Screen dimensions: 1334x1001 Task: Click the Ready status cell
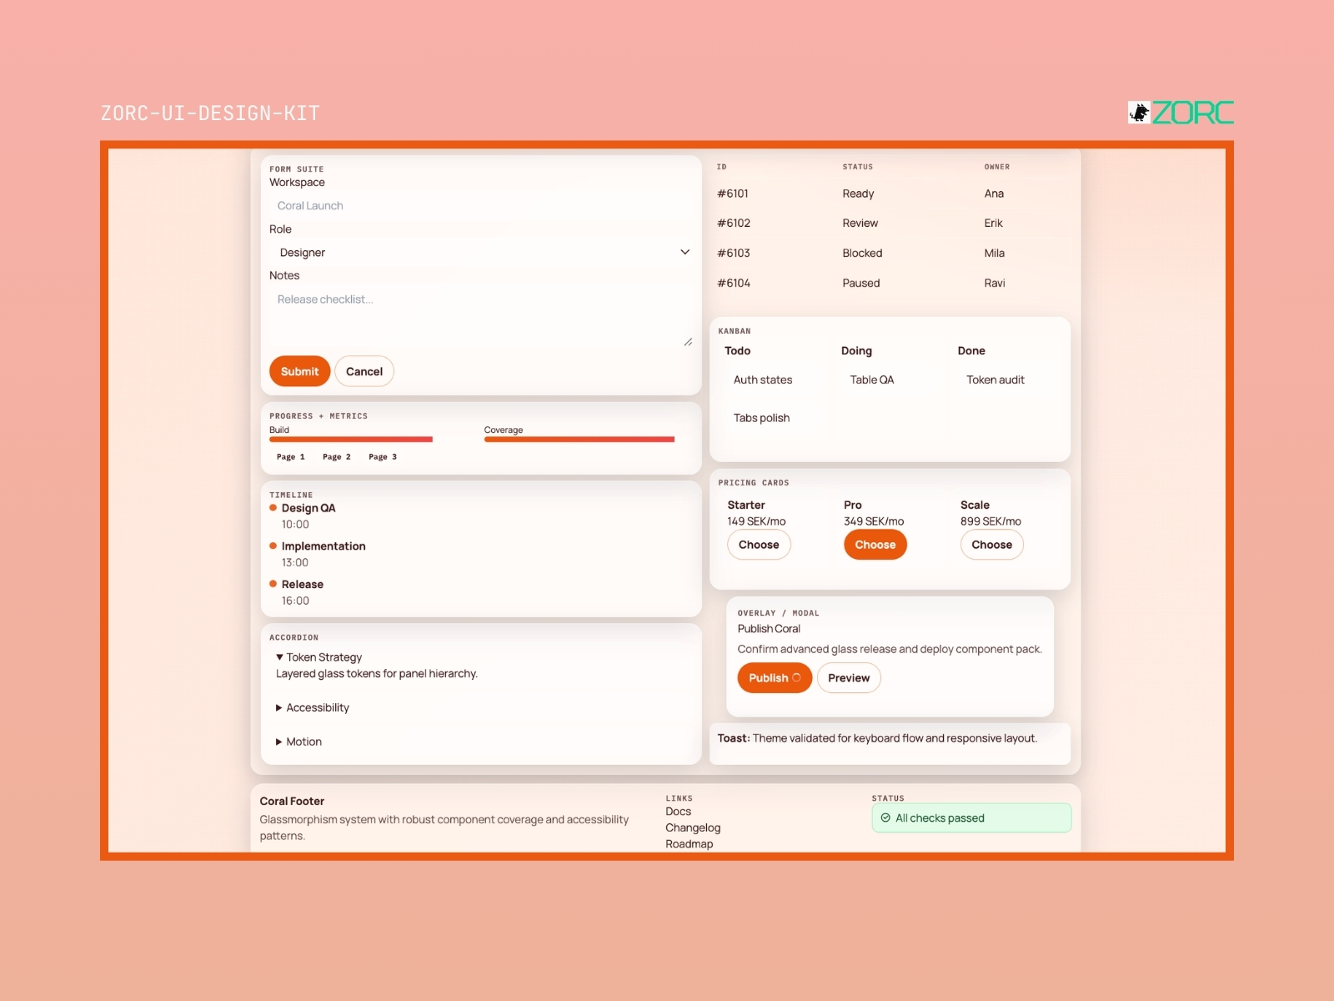tap(858, 194)
